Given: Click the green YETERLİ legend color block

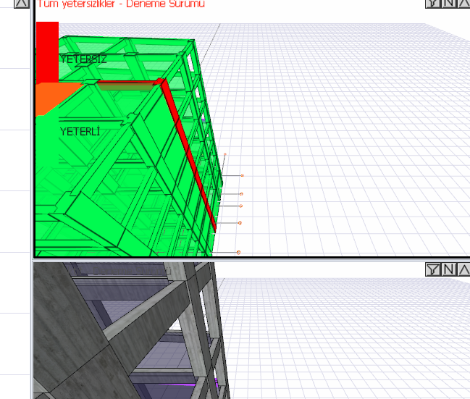Looking at the screenshot, I should 46,145.
